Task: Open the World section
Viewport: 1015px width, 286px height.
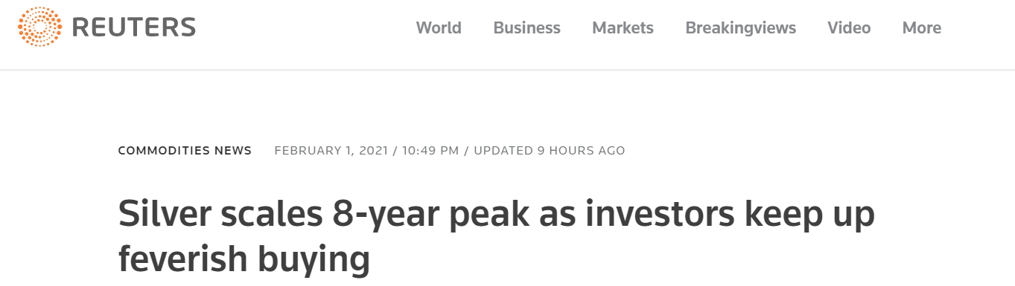Action: tap(439, 27)
